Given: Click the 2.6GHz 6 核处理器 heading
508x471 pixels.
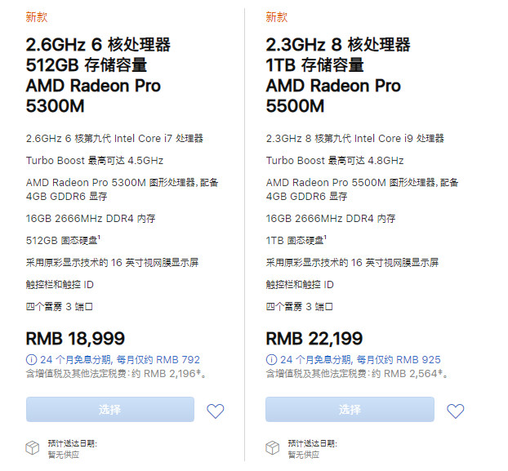Looking at the screenshot, I should point(98,45).
